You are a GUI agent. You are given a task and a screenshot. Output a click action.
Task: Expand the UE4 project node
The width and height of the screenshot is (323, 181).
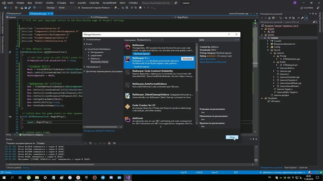265,32
